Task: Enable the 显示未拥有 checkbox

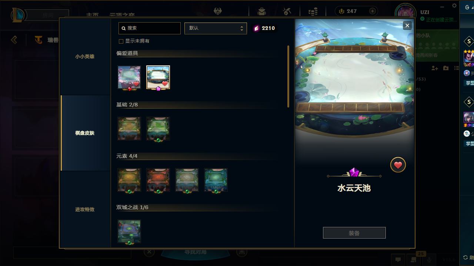Action: click(121, 41)
